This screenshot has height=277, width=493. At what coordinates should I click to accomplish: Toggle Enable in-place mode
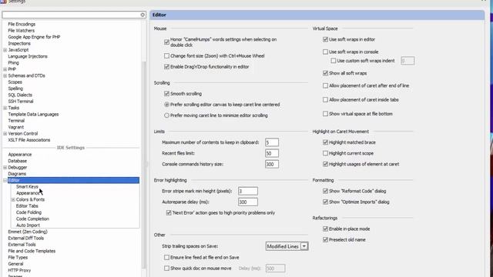coord(325,229)
